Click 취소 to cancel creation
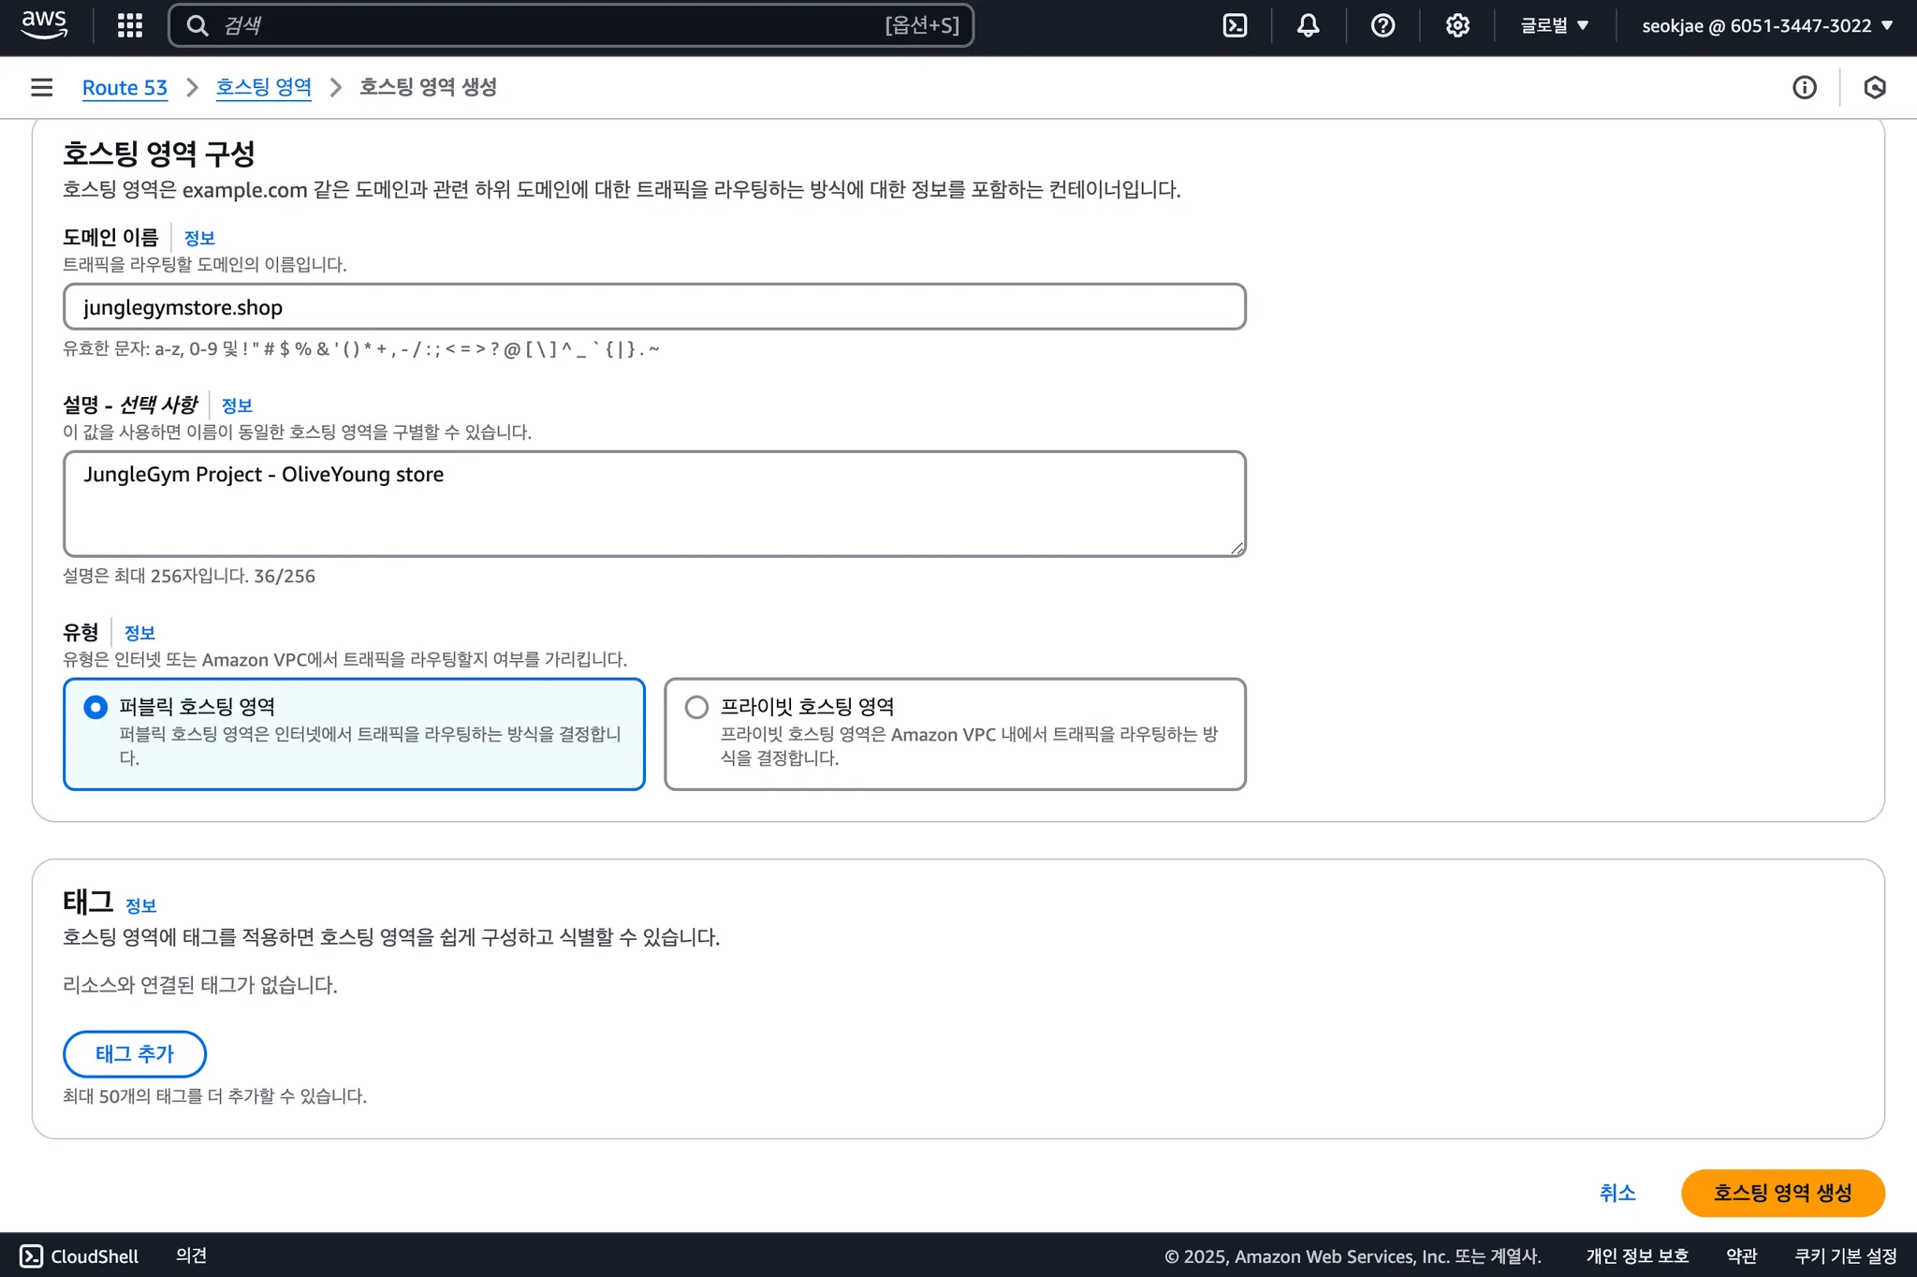 [x=1617, y=1193]
